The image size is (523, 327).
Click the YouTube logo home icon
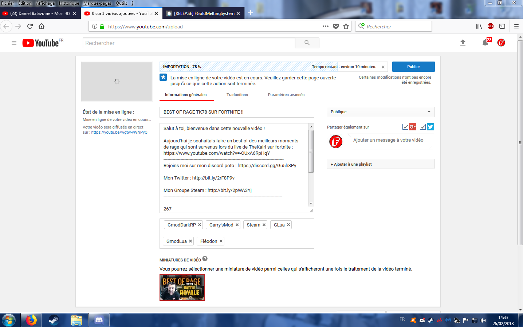pos(40,43)
